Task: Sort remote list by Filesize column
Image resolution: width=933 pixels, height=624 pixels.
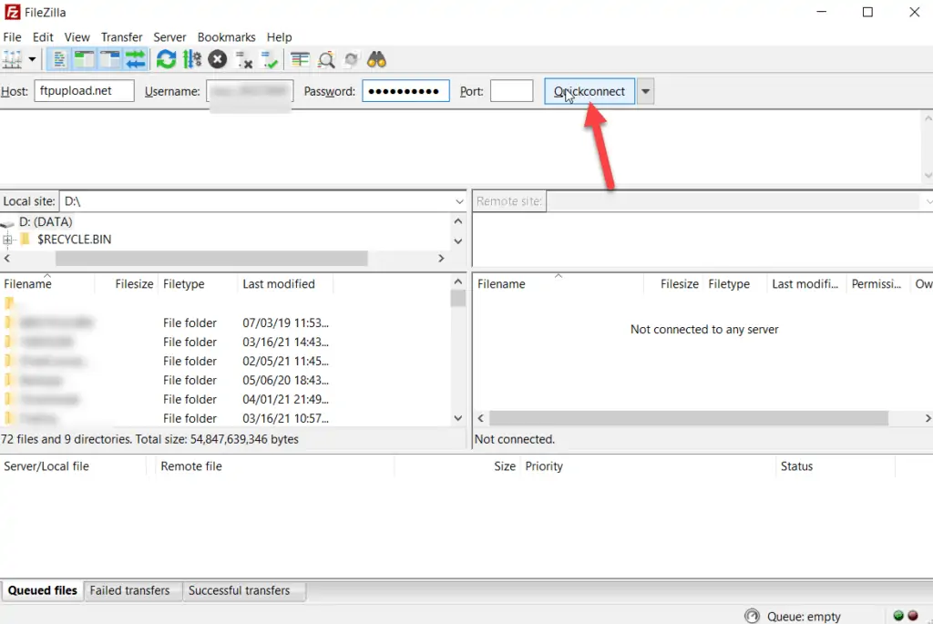Action: (673, 283)
